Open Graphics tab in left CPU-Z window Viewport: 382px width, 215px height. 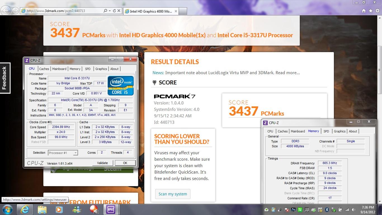click(101, 69)
